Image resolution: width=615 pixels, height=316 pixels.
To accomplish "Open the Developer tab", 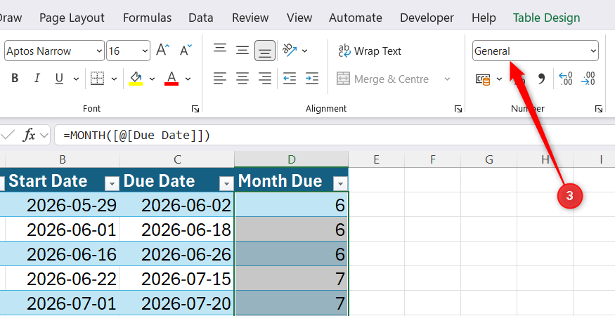I will point(427,18).
